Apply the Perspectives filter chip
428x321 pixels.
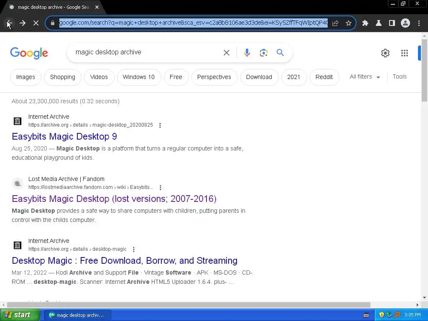coord(214,77)
